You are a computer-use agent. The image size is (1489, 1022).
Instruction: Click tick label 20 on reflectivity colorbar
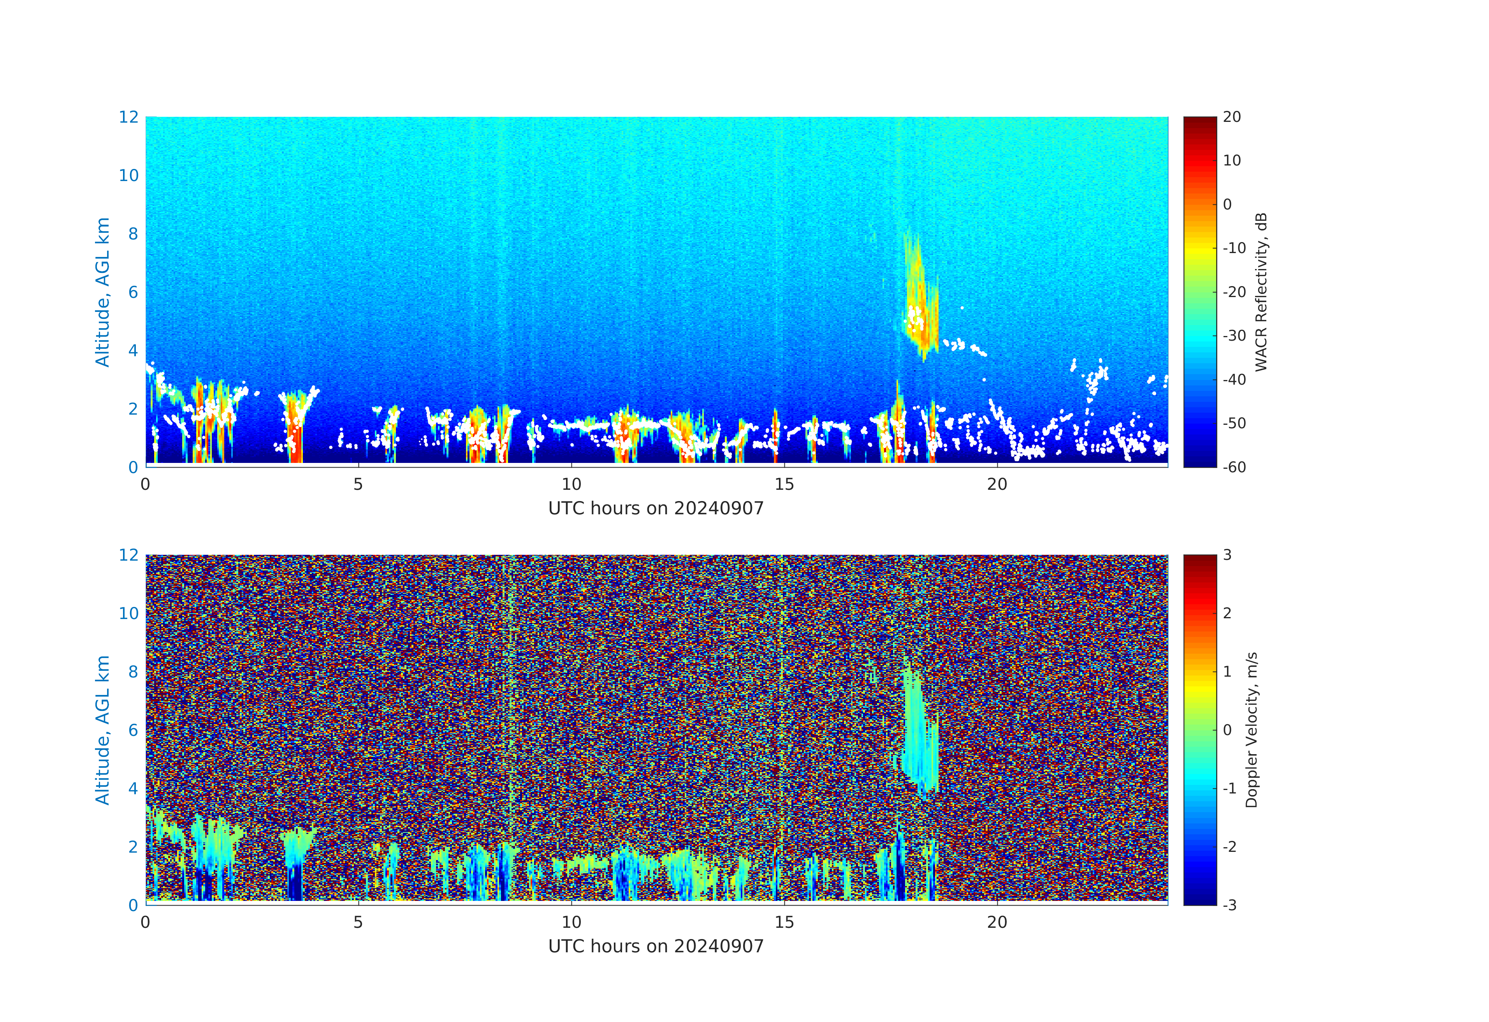click(1231, 117)
